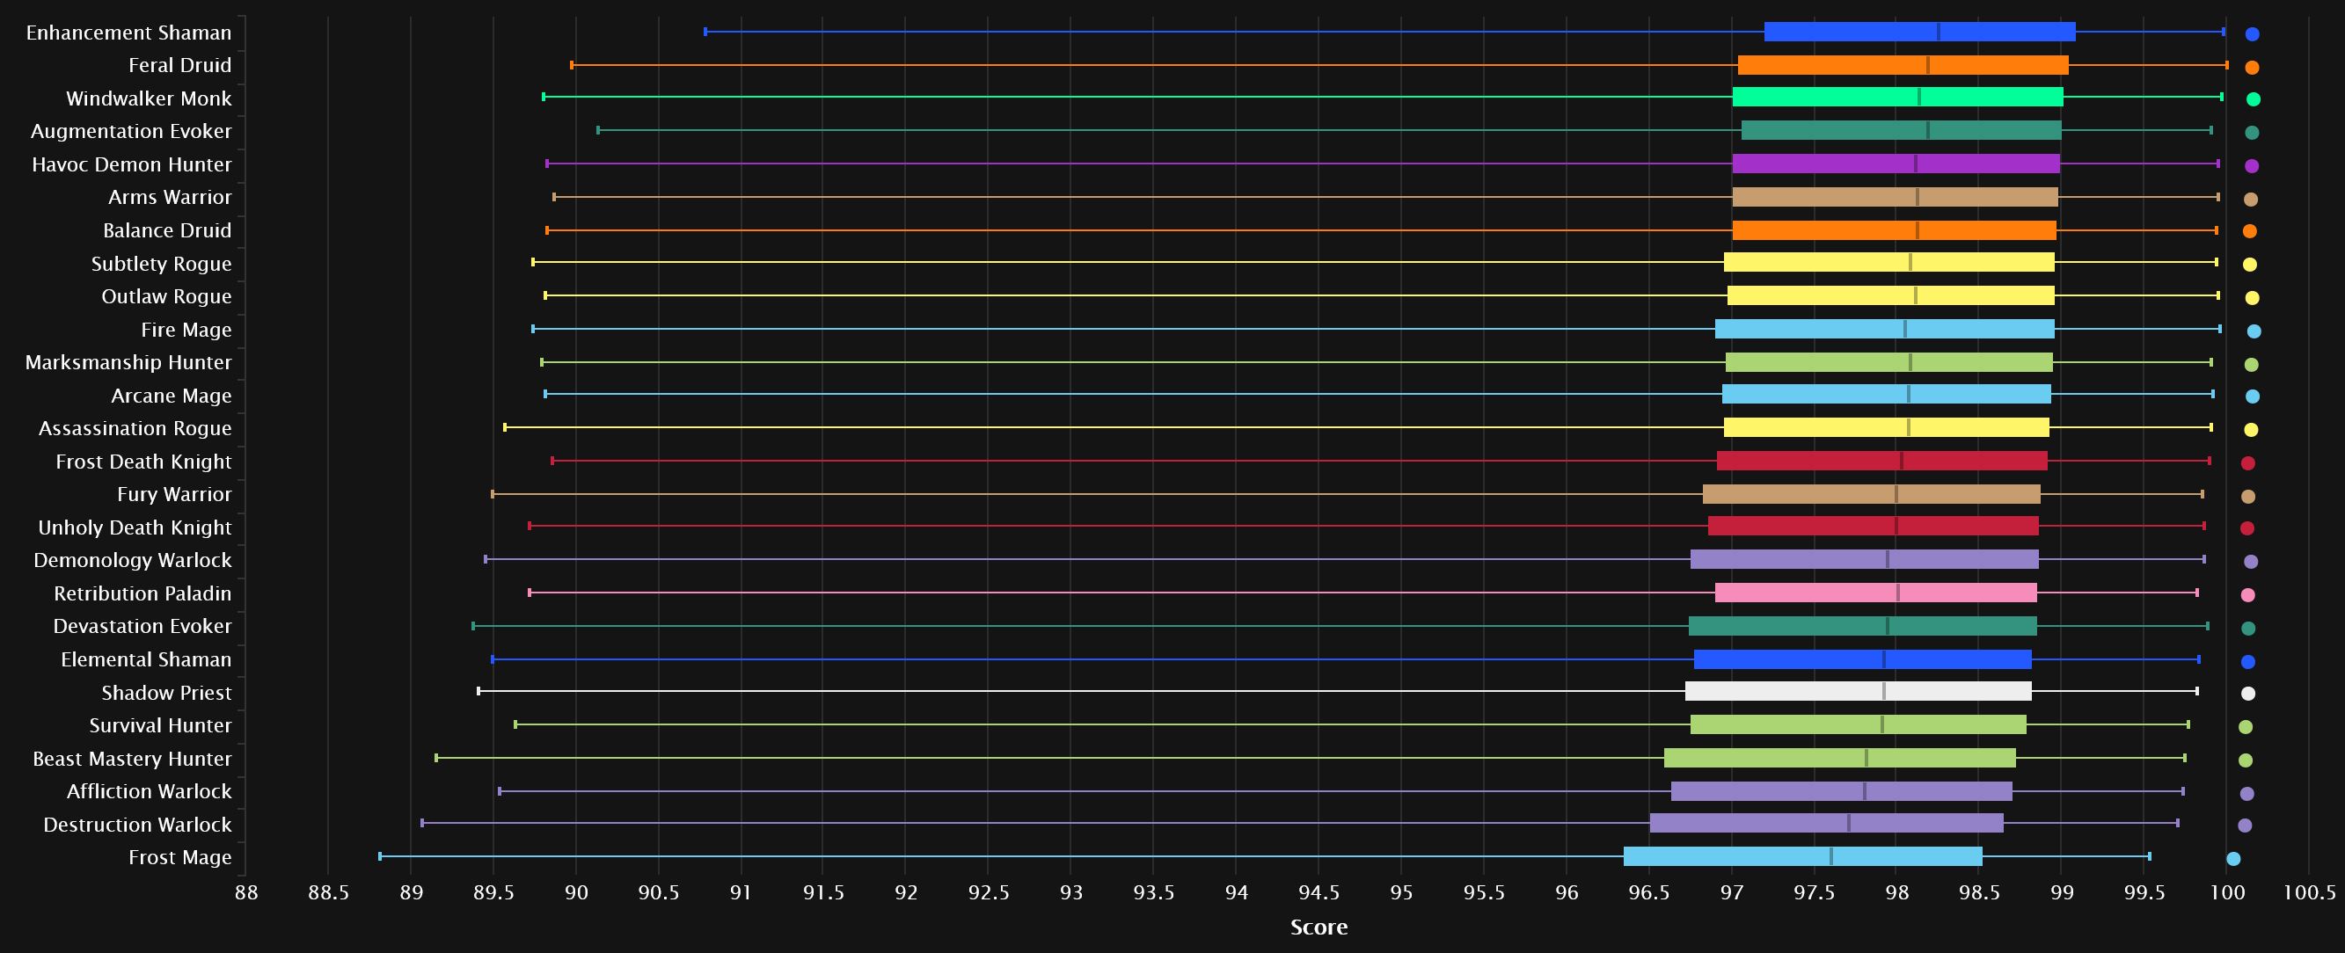Select the Devastation Evoker box bar
Viewport: 2345px width, 953px height.
[x=1862, y=626]
